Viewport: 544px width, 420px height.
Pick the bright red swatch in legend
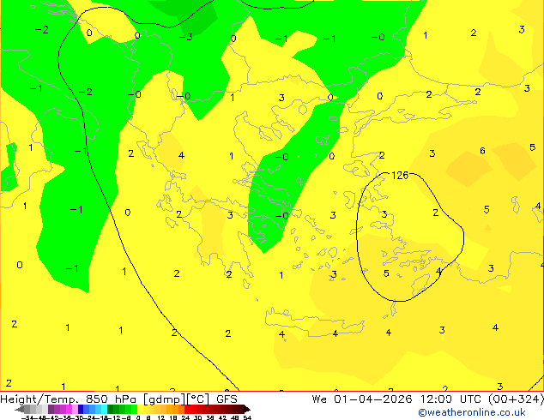point(187,409)
